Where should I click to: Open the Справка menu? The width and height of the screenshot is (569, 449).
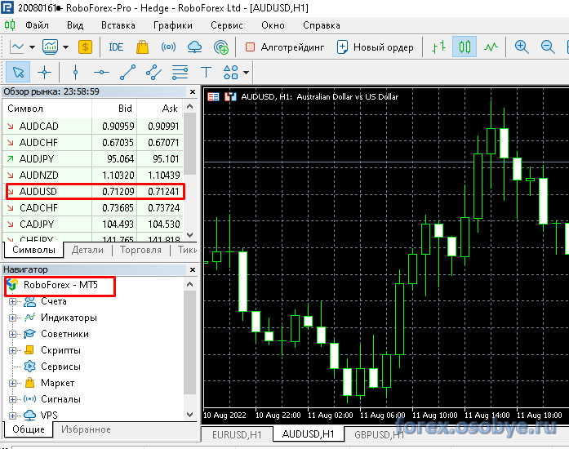[322, 25]
